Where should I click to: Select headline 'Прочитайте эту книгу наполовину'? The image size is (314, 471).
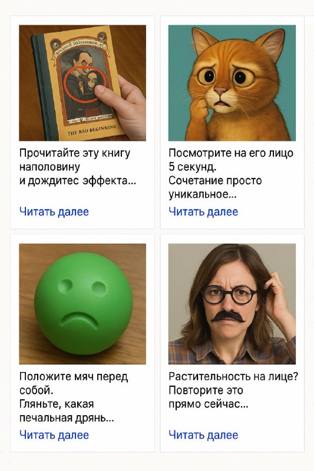(x=75, y=160)
